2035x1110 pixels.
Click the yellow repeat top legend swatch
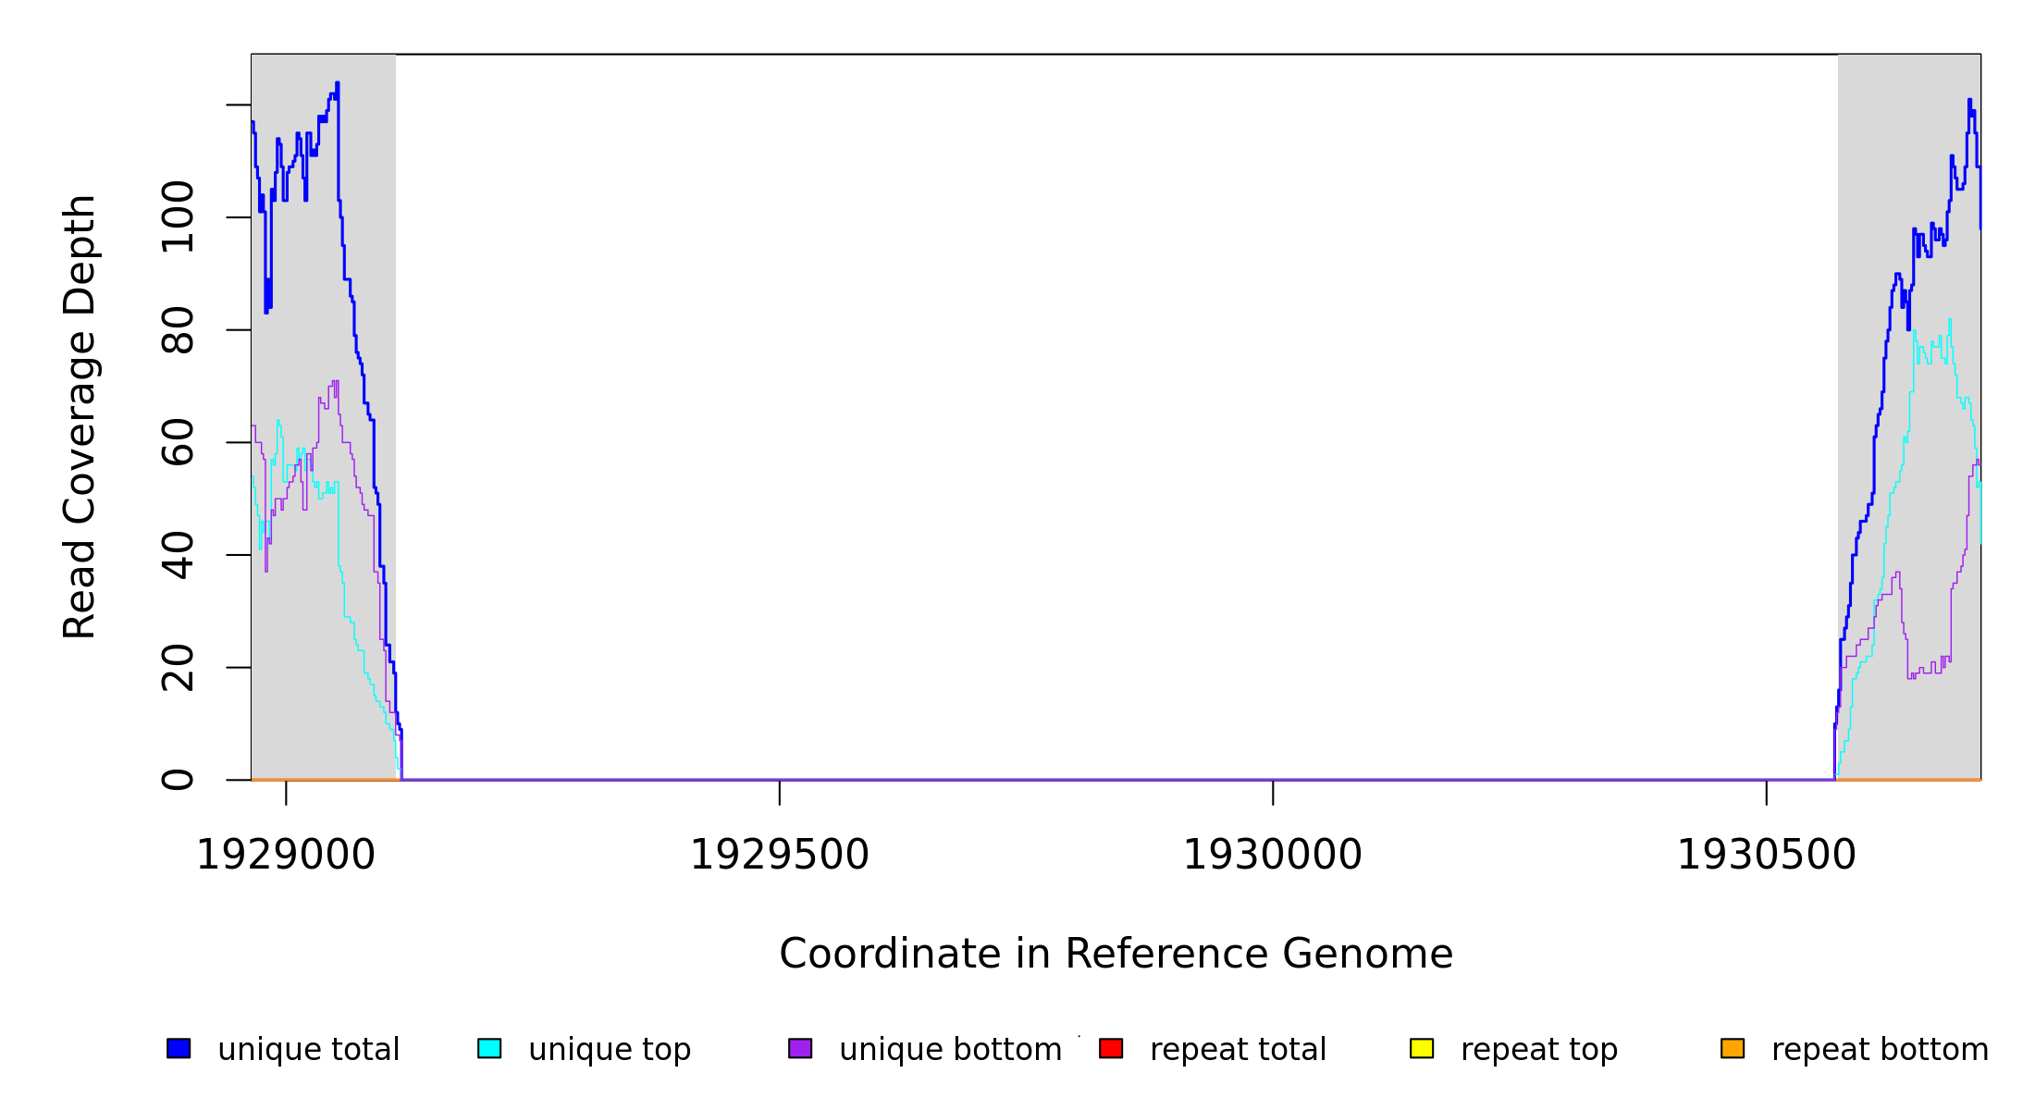[x=1422, y=1048]
